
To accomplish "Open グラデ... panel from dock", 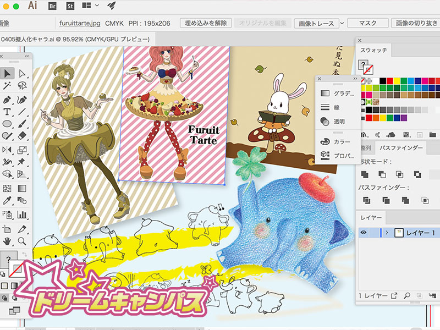I will (338, 93).
